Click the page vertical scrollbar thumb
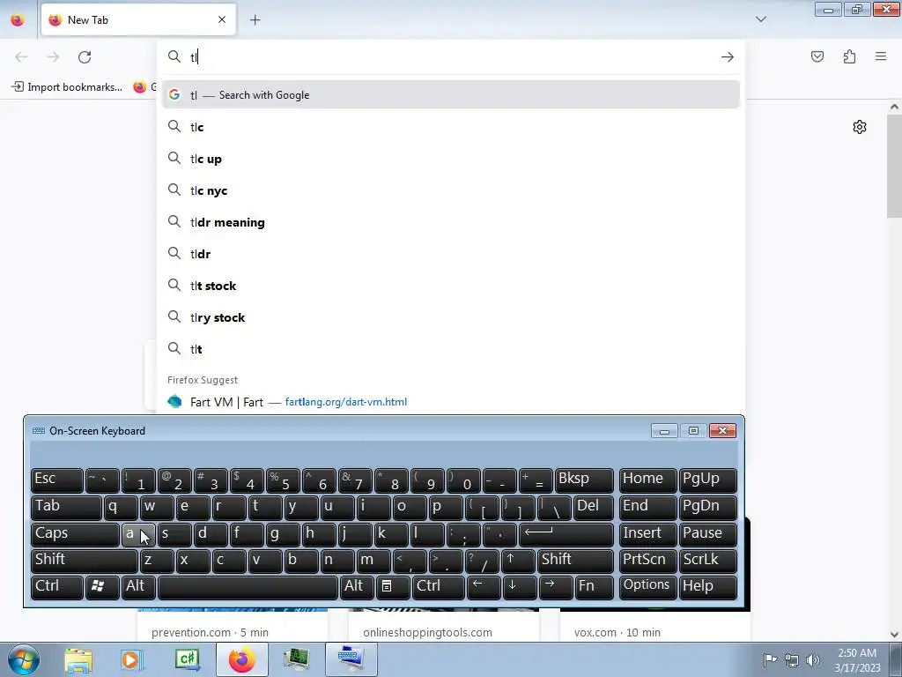The height and width of the screenshot is (677, 902). coord(894,166)
